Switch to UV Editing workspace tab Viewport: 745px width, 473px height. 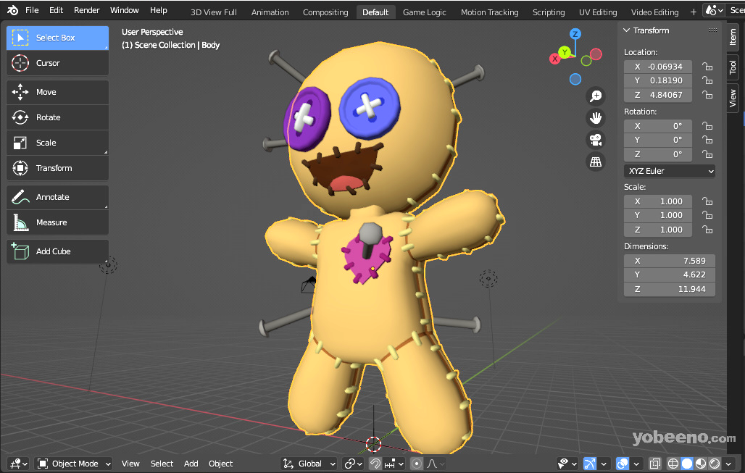click(x=598, y=12)
